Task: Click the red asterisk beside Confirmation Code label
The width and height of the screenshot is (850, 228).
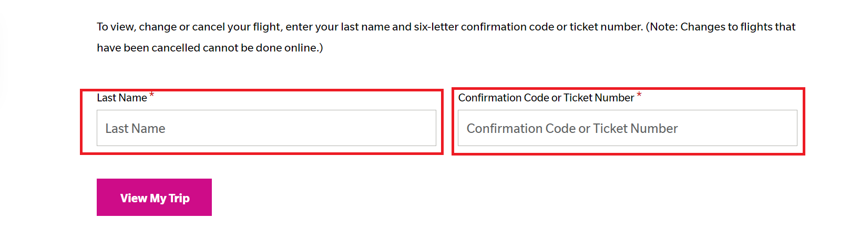Action: (x=639, y=95)
